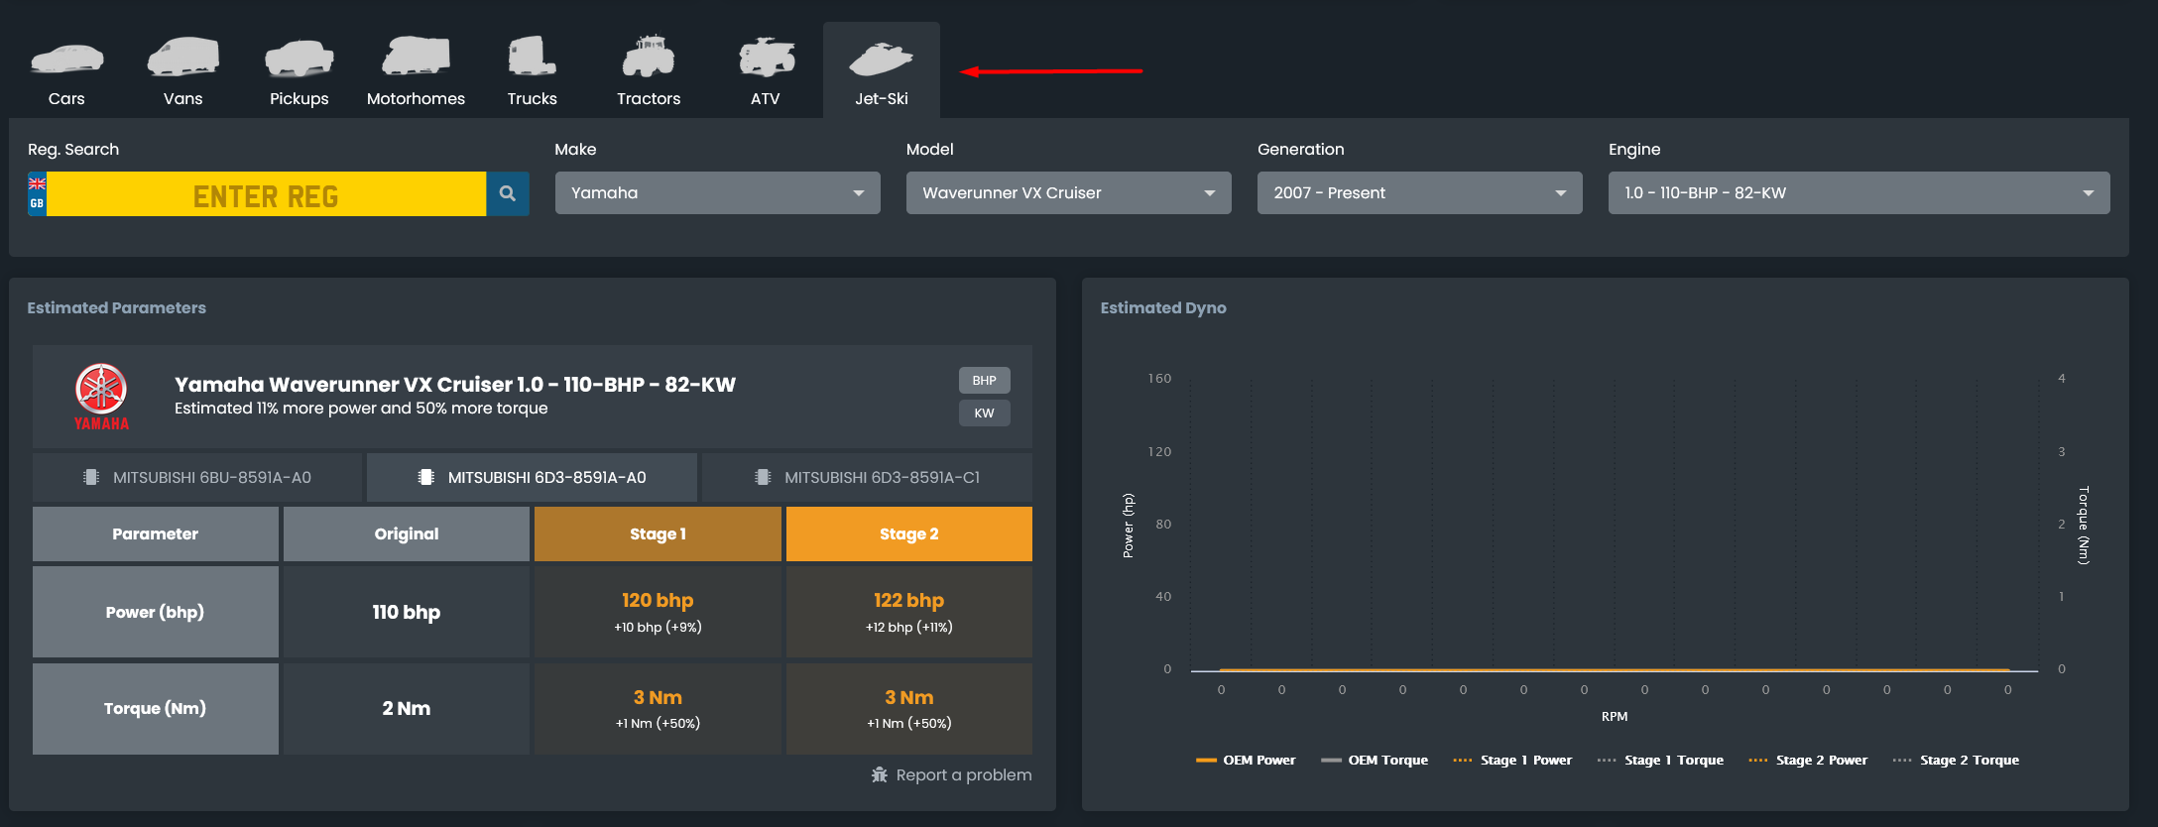Focus the ENTER REG plate input field
2158x827 pixels.
click(266, 194)
